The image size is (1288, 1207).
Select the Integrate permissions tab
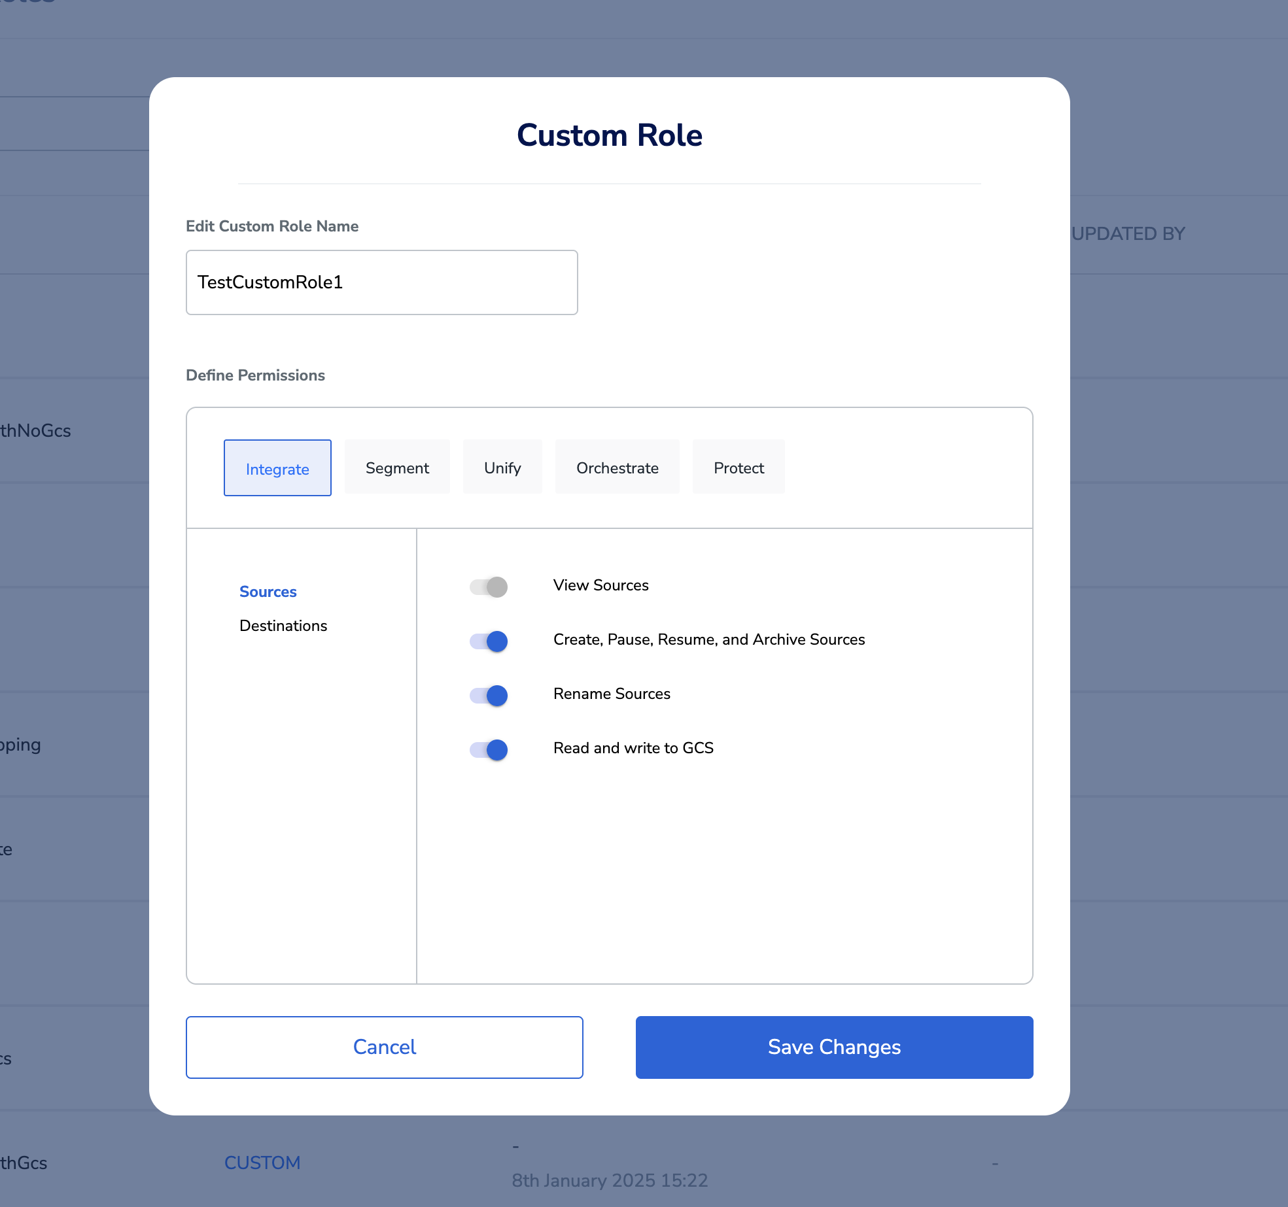tap(277, 468)
